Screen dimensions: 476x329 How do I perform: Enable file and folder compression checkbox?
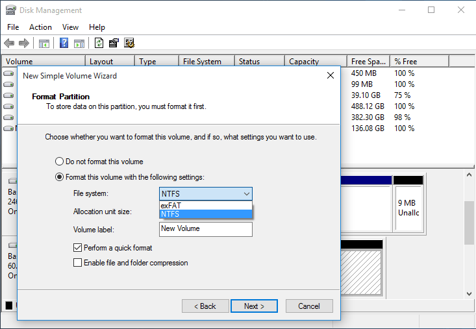[131, 263]
